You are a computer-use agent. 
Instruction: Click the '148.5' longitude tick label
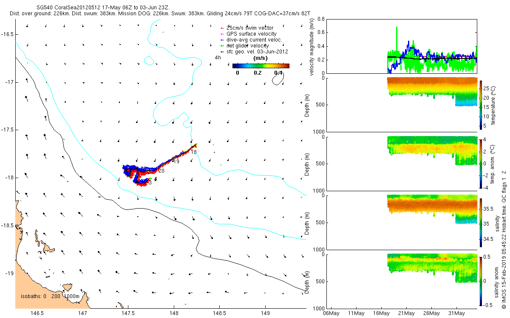(x=219, y=314)
